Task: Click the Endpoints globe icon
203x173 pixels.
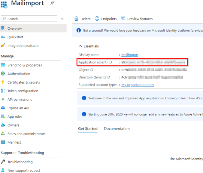Action: pos(97,19)
